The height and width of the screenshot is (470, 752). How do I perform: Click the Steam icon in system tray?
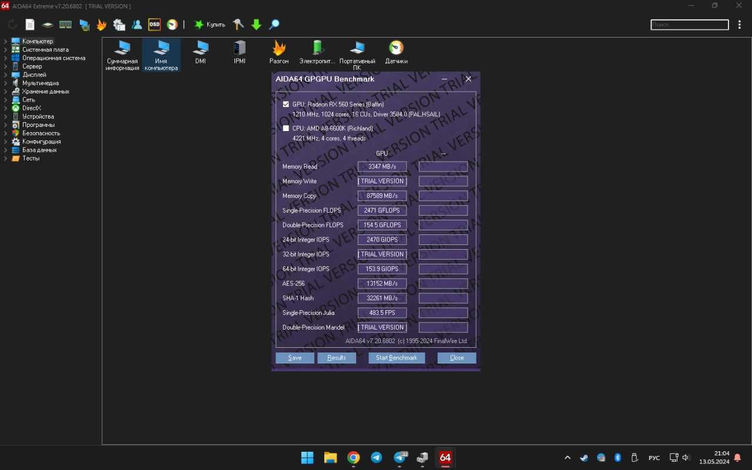pyautogui.click(x=584, y=458)
